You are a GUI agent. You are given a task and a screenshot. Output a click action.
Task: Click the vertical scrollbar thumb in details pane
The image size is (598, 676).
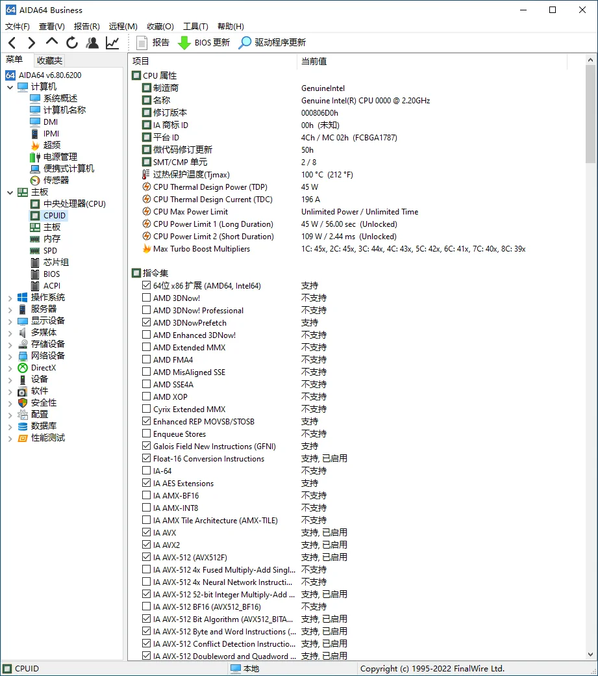point(590,114)
